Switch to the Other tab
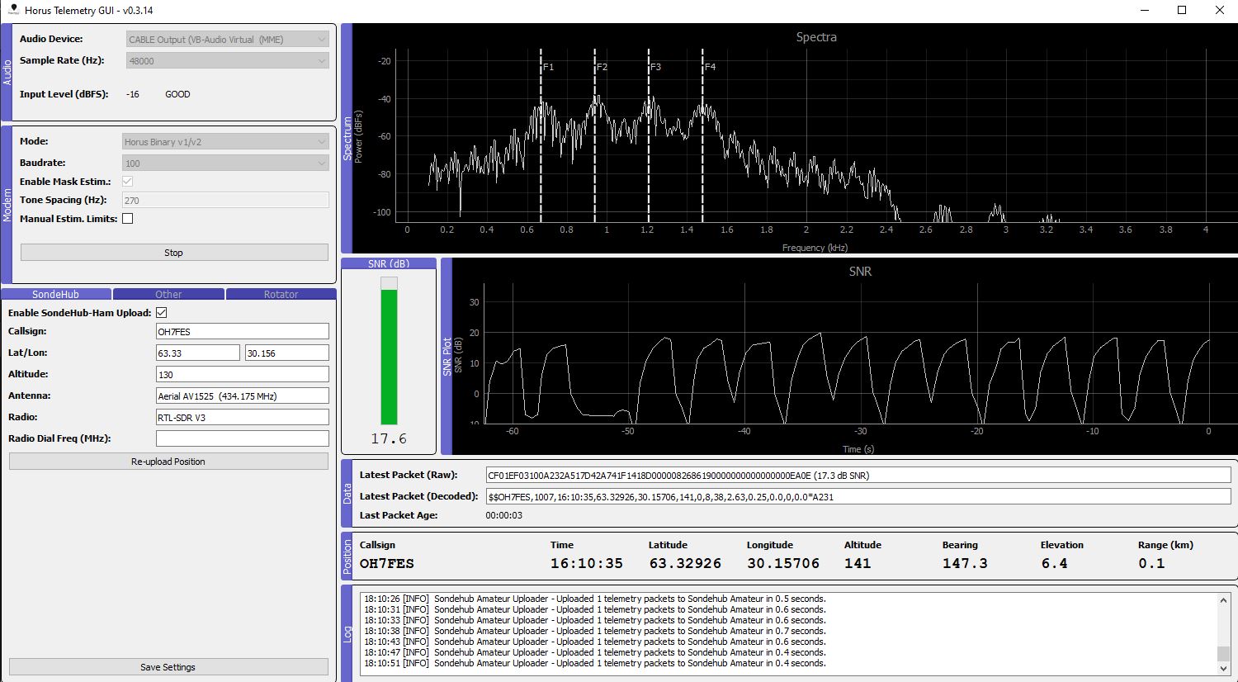 point(168,294)
